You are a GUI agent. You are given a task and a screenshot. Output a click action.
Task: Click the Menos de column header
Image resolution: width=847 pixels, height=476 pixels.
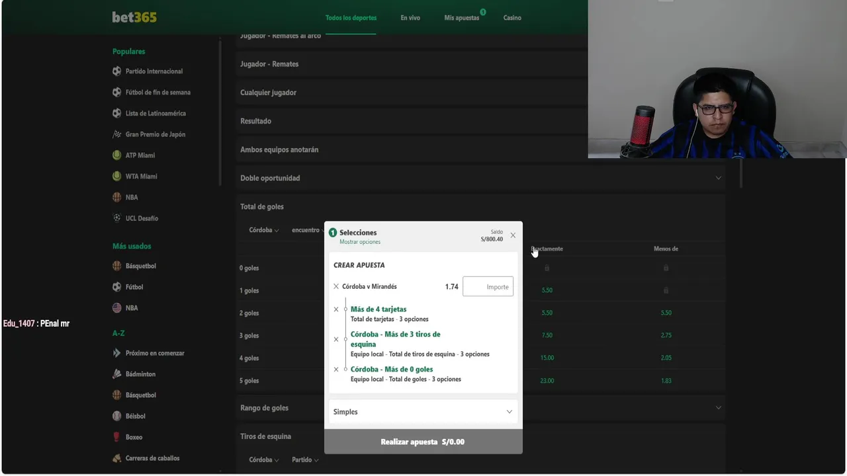[x=666, y=249]
